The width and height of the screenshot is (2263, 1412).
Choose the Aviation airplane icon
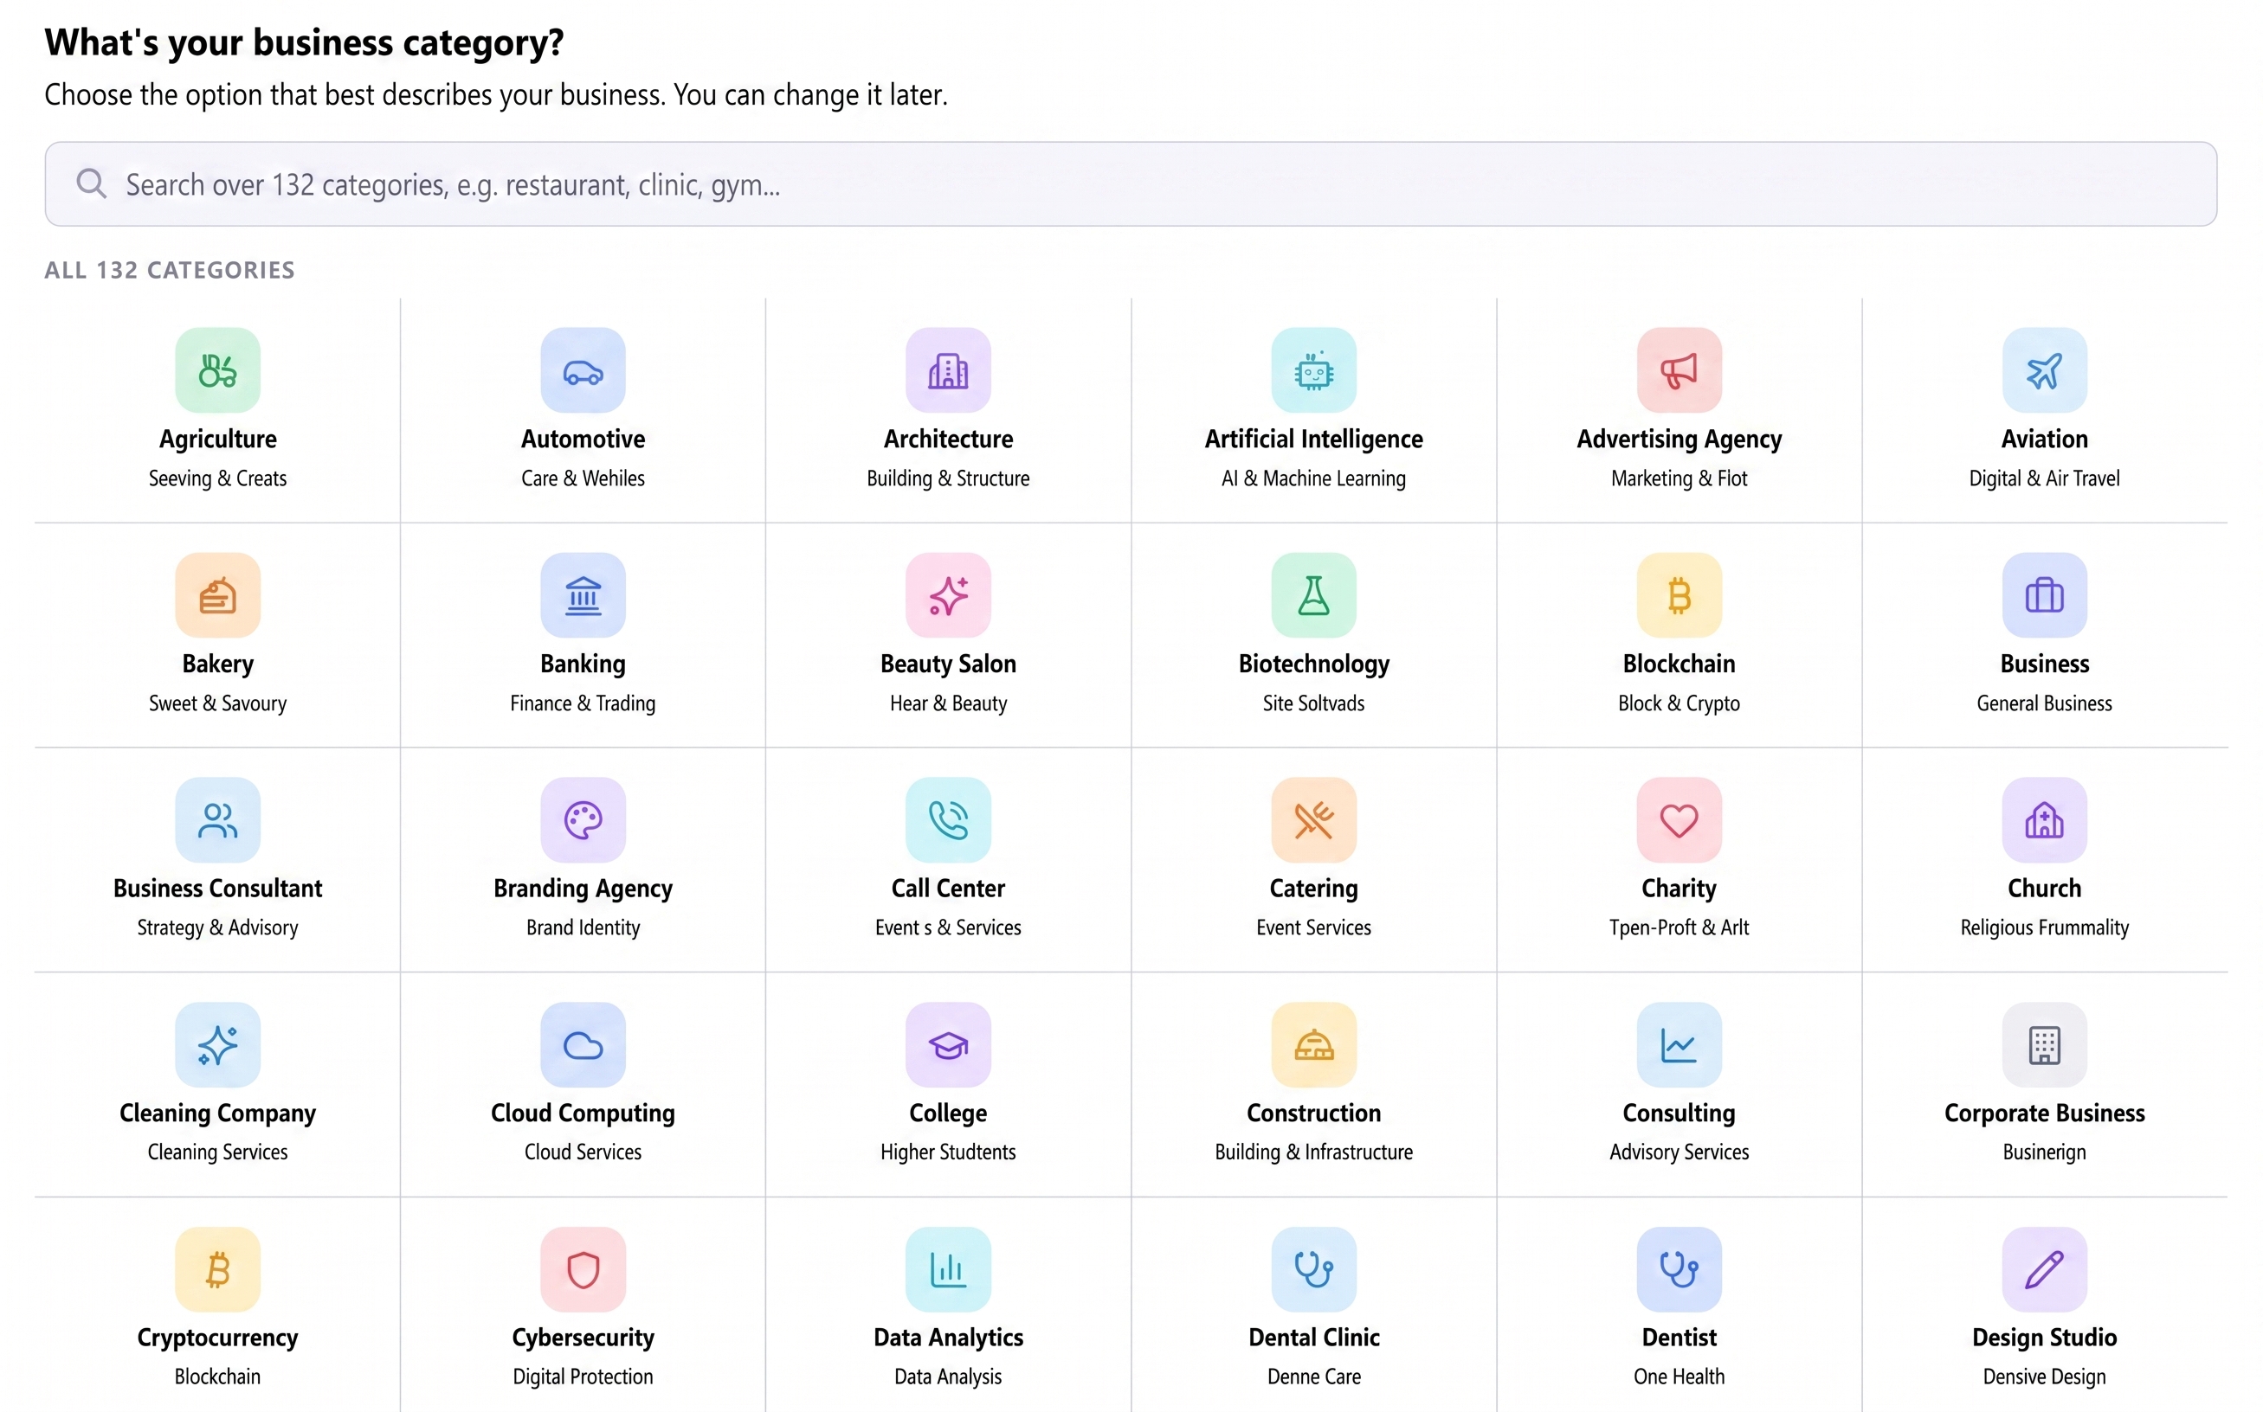point(2044,369)
